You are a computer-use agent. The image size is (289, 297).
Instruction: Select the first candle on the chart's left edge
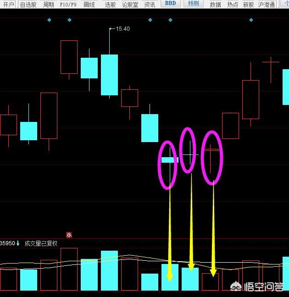[x=9, y=125]
